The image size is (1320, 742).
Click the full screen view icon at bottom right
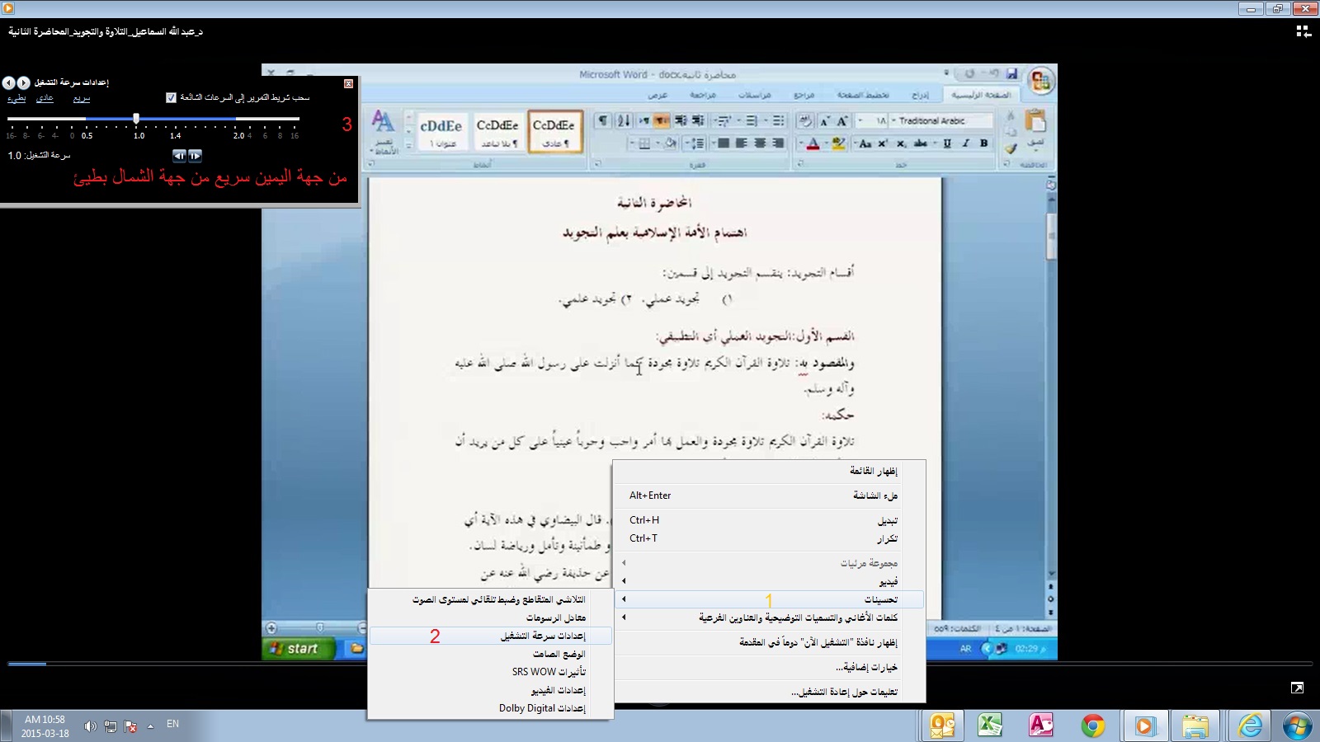(x=1296, y=688)
